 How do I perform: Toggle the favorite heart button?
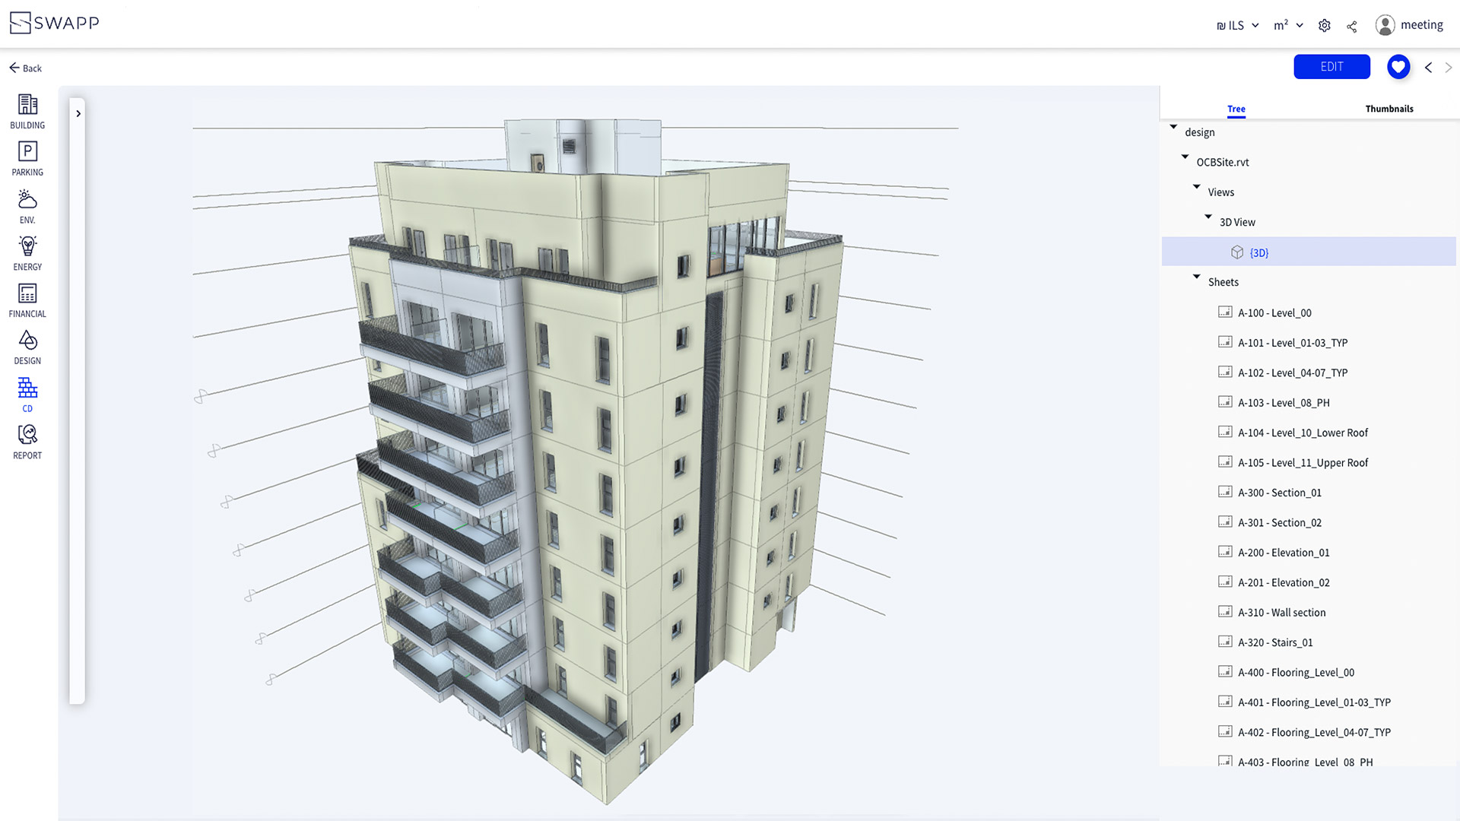click(1398, 67)
